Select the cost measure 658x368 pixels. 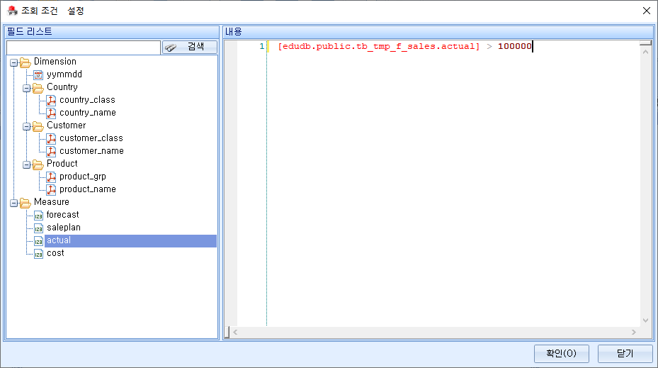point(55,253)
